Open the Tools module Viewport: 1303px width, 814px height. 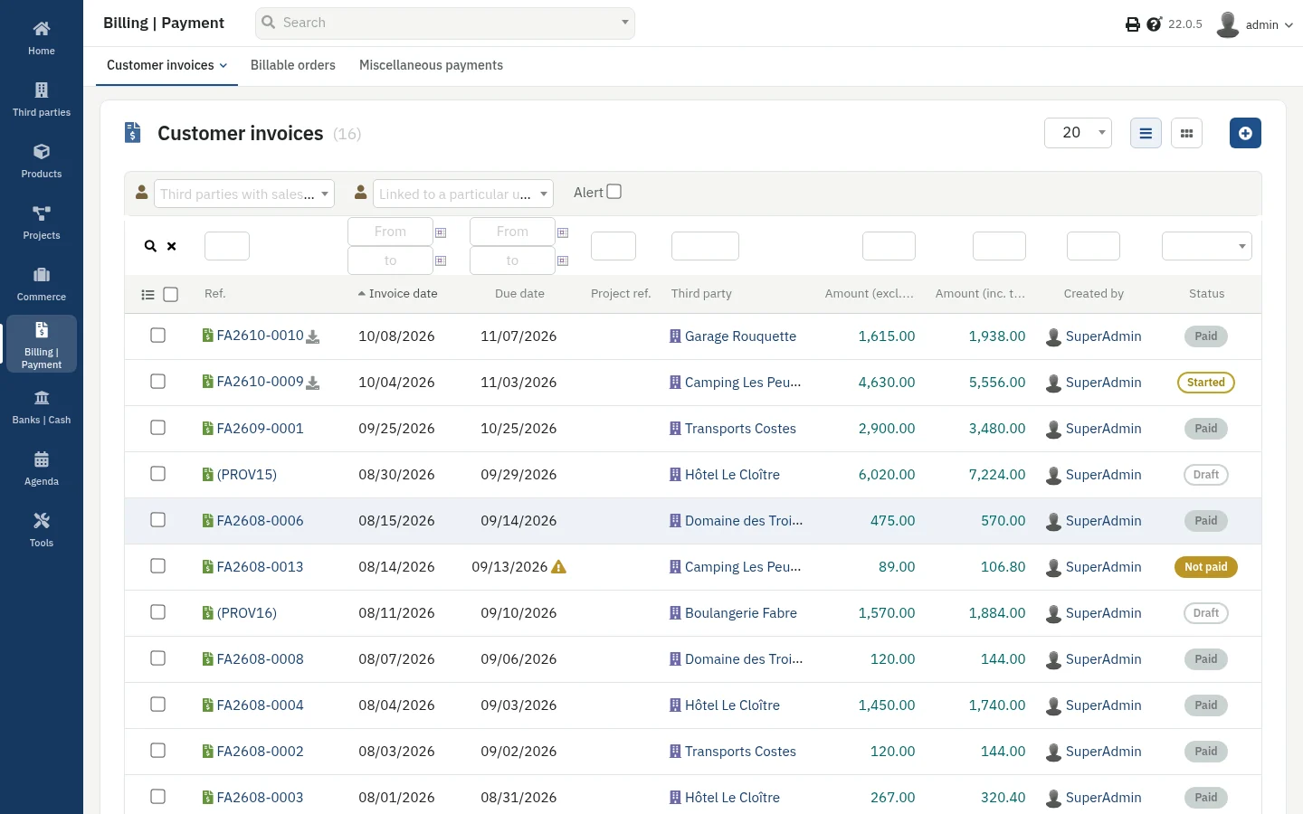42,530
